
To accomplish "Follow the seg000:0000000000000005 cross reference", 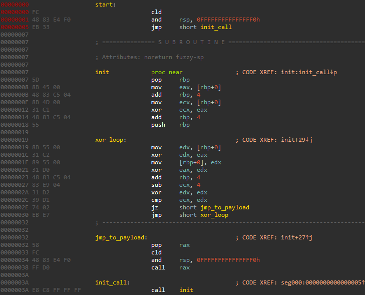I will 323,282.
